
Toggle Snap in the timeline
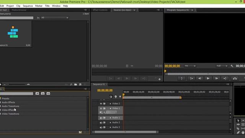111,97
